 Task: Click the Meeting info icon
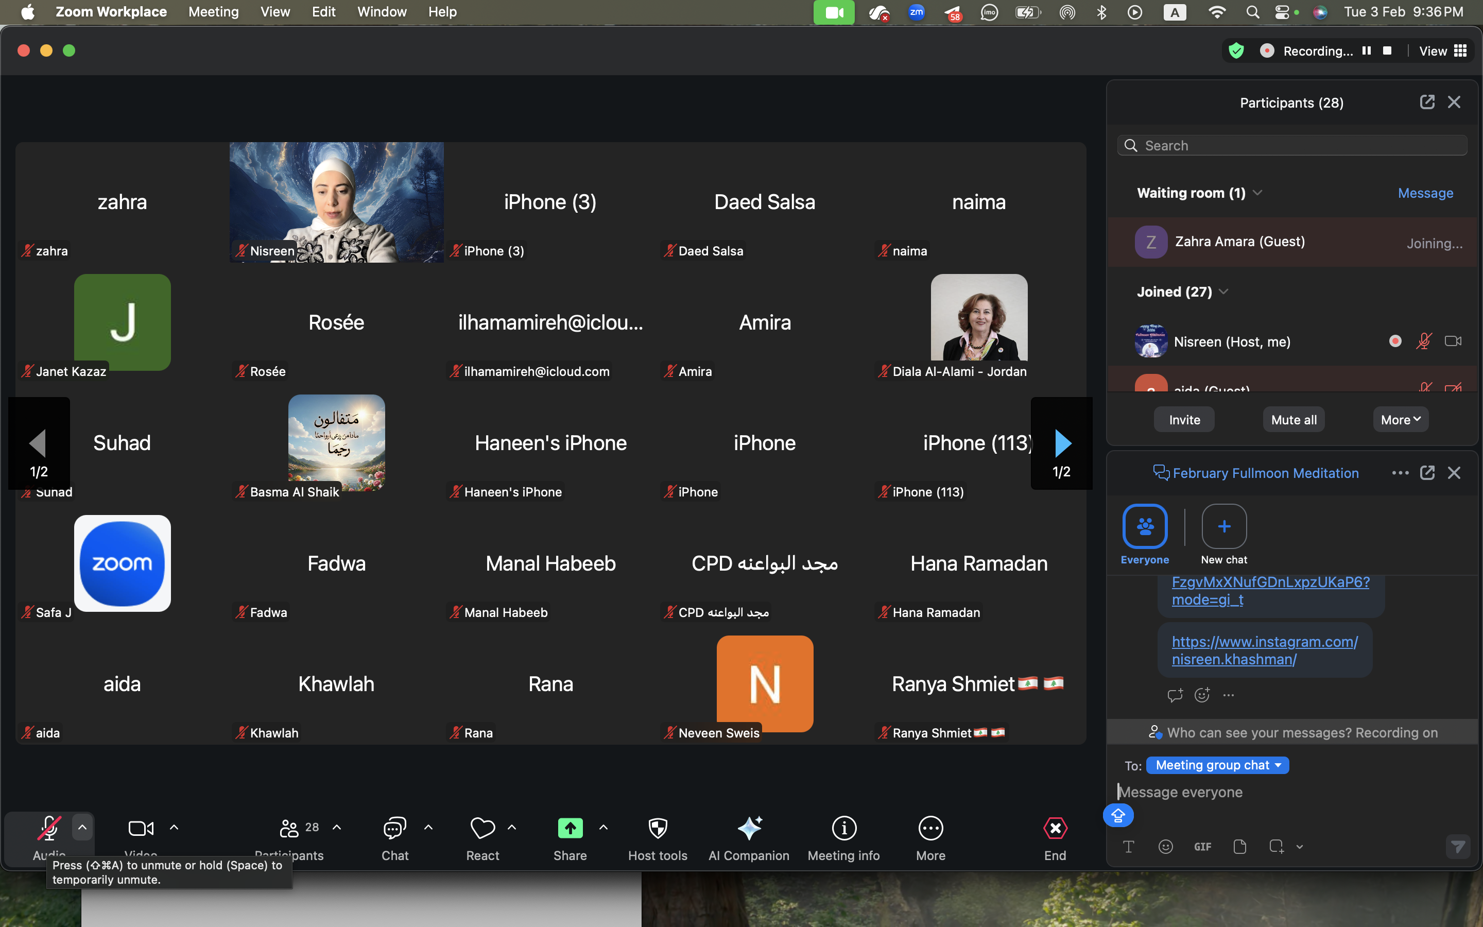[843, 828]
